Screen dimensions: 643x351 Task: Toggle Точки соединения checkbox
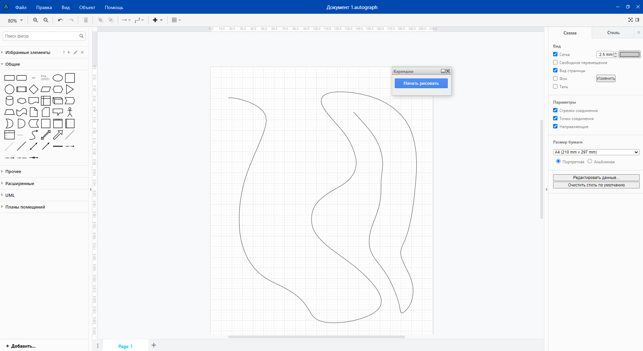pyautogui.click(x=555, y=118)
